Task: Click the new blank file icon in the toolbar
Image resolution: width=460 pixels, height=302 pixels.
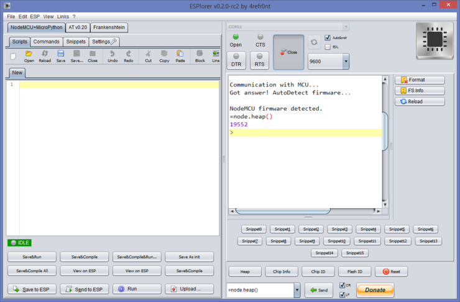Action: click(x=13, y=57)
